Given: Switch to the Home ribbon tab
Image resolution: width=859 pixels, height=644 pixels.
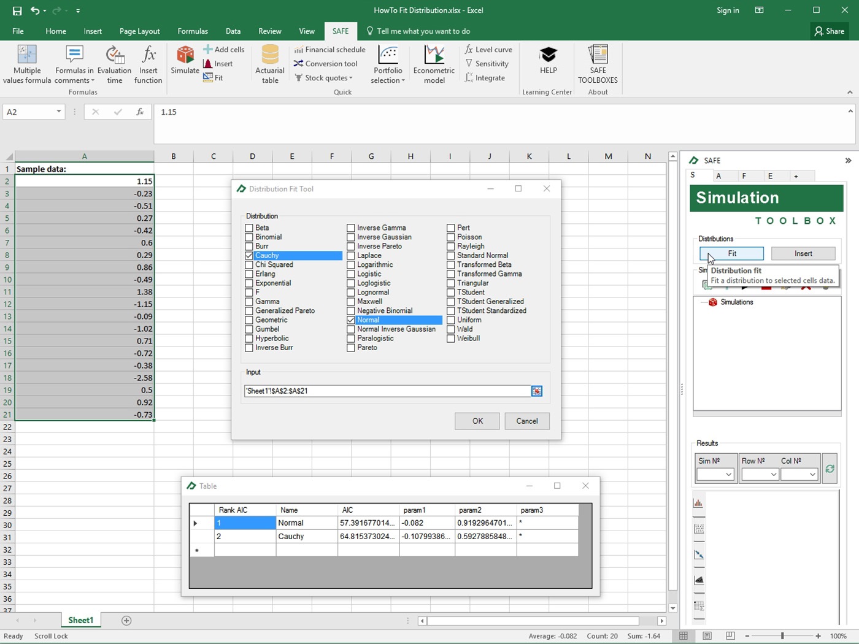Looking at the screenshot, I should click(x=56, y=31).
